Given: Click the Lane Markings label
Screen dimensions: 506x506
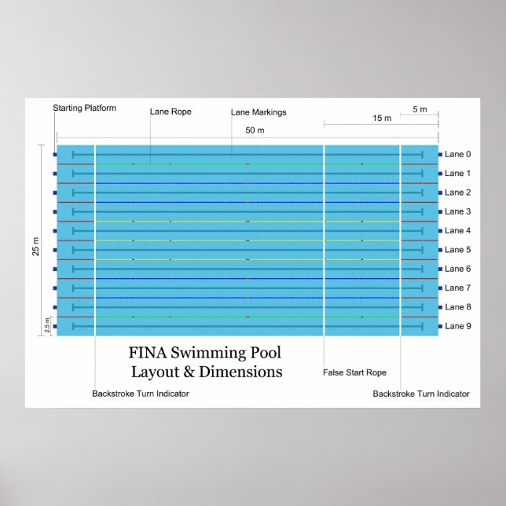Looking at the screenshot, I should [258, 112].
